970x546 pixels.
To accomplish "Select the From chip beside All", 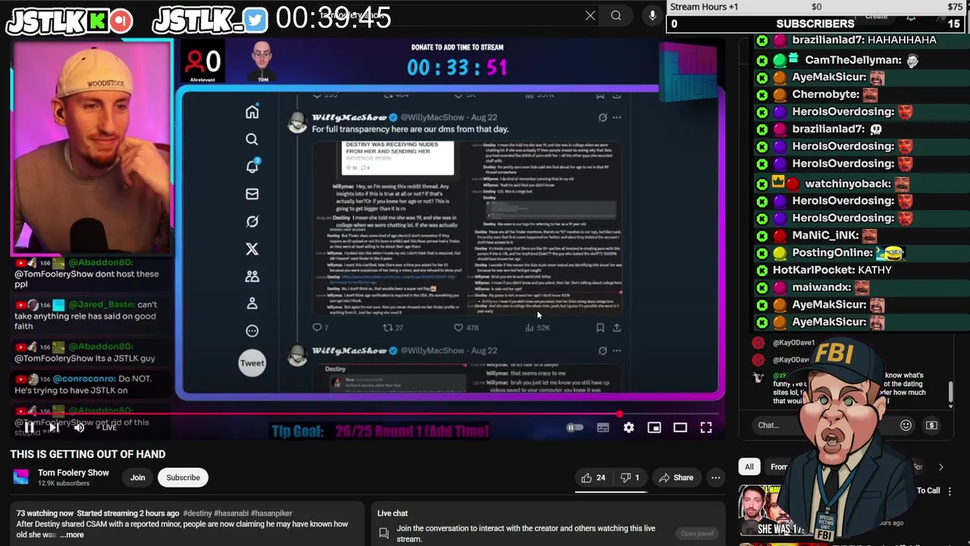I will 779,467.
